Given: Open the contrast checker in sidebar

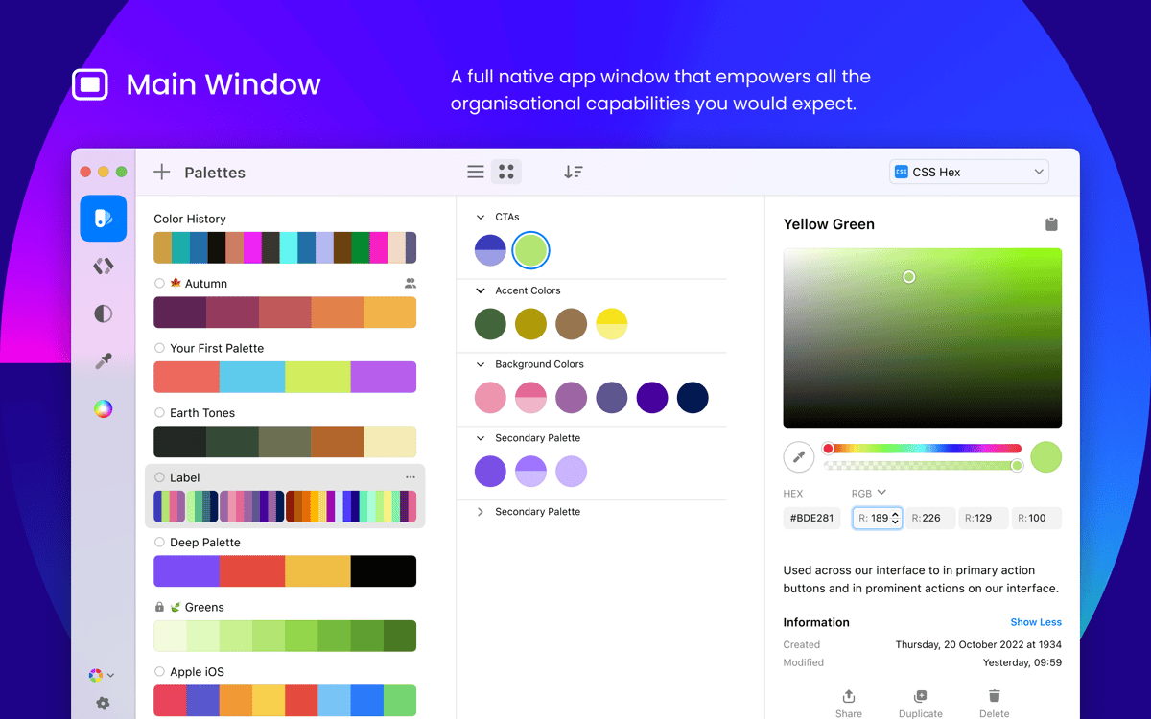Looking at the screenshot, I should 104,313.
